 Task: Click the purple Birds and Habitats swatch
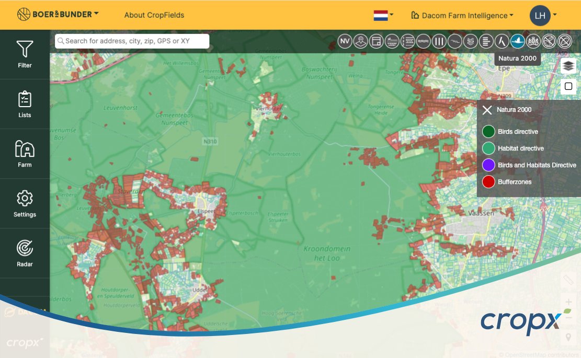pos(488,165)
